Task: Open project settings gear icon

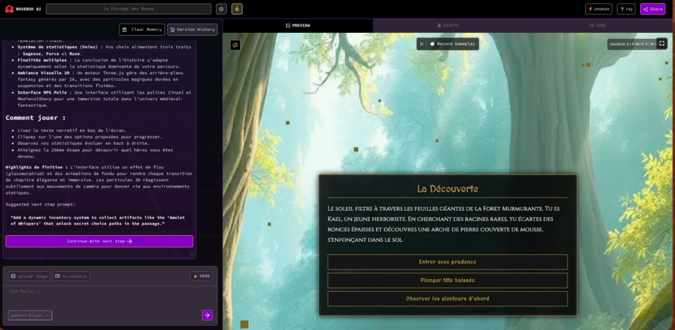Action: 221,9
